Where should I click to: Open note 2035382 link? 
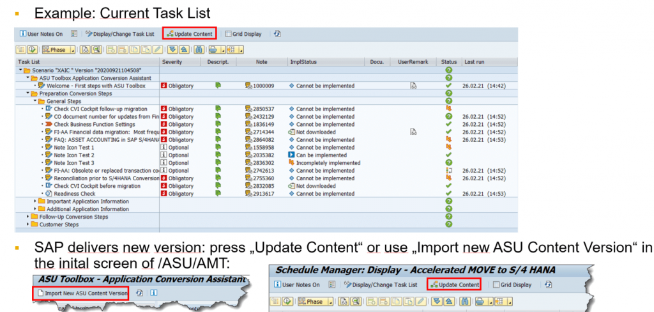coord(264,155)
